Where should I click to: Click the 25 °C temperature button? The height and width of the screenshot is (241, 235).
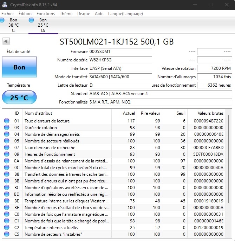[x=19, y=98]
